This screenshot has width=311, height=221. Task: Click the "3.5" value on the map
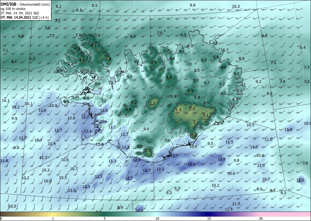(148, 151)
